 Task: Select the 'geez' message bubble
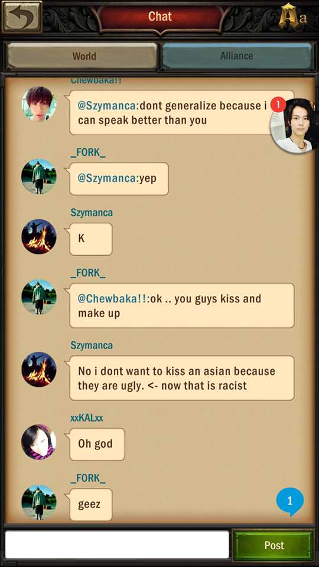point(91,504)
